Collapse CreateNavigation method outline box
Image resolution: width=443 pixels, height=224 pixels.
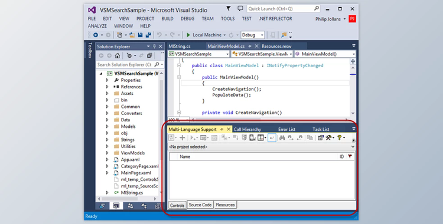179,113
